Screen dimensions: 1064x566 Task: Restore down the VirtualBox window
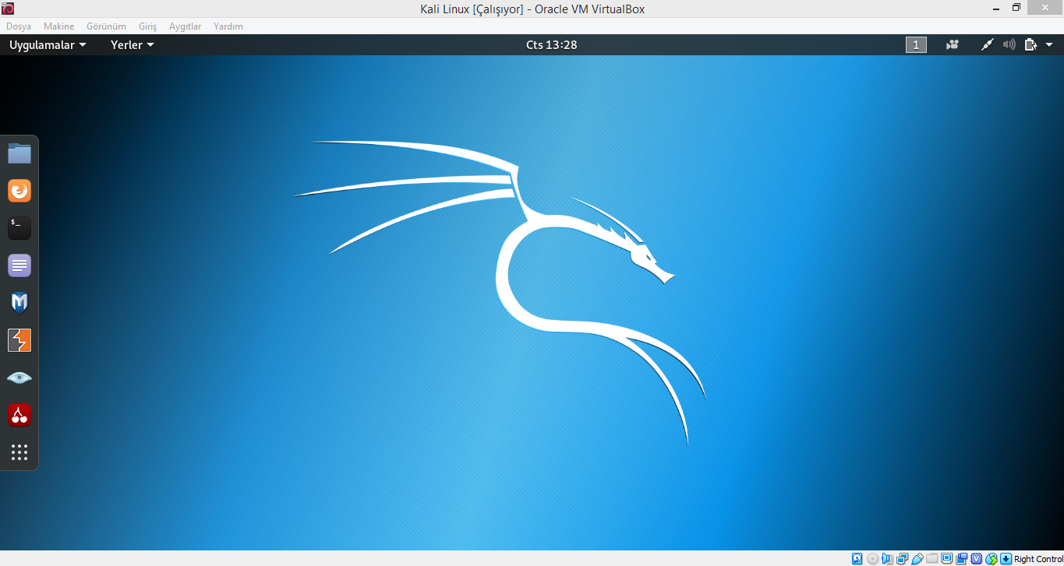coord(1016,8)
